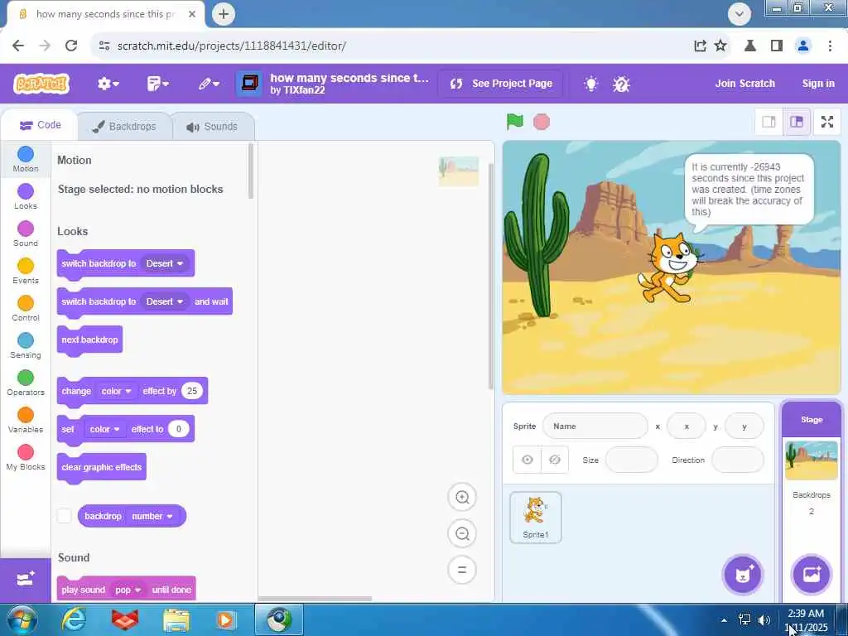The width and height of the screenshot is (848, 636).
Task: Switch to the Backdrops tab
Action: [x=124, y=127]
